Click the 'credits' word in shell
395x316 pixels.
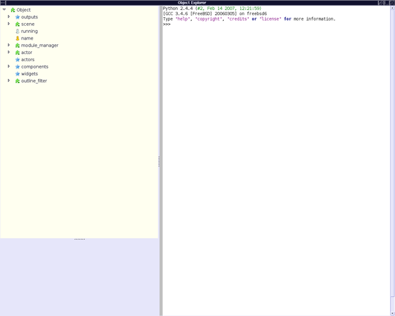coord(238,19)
